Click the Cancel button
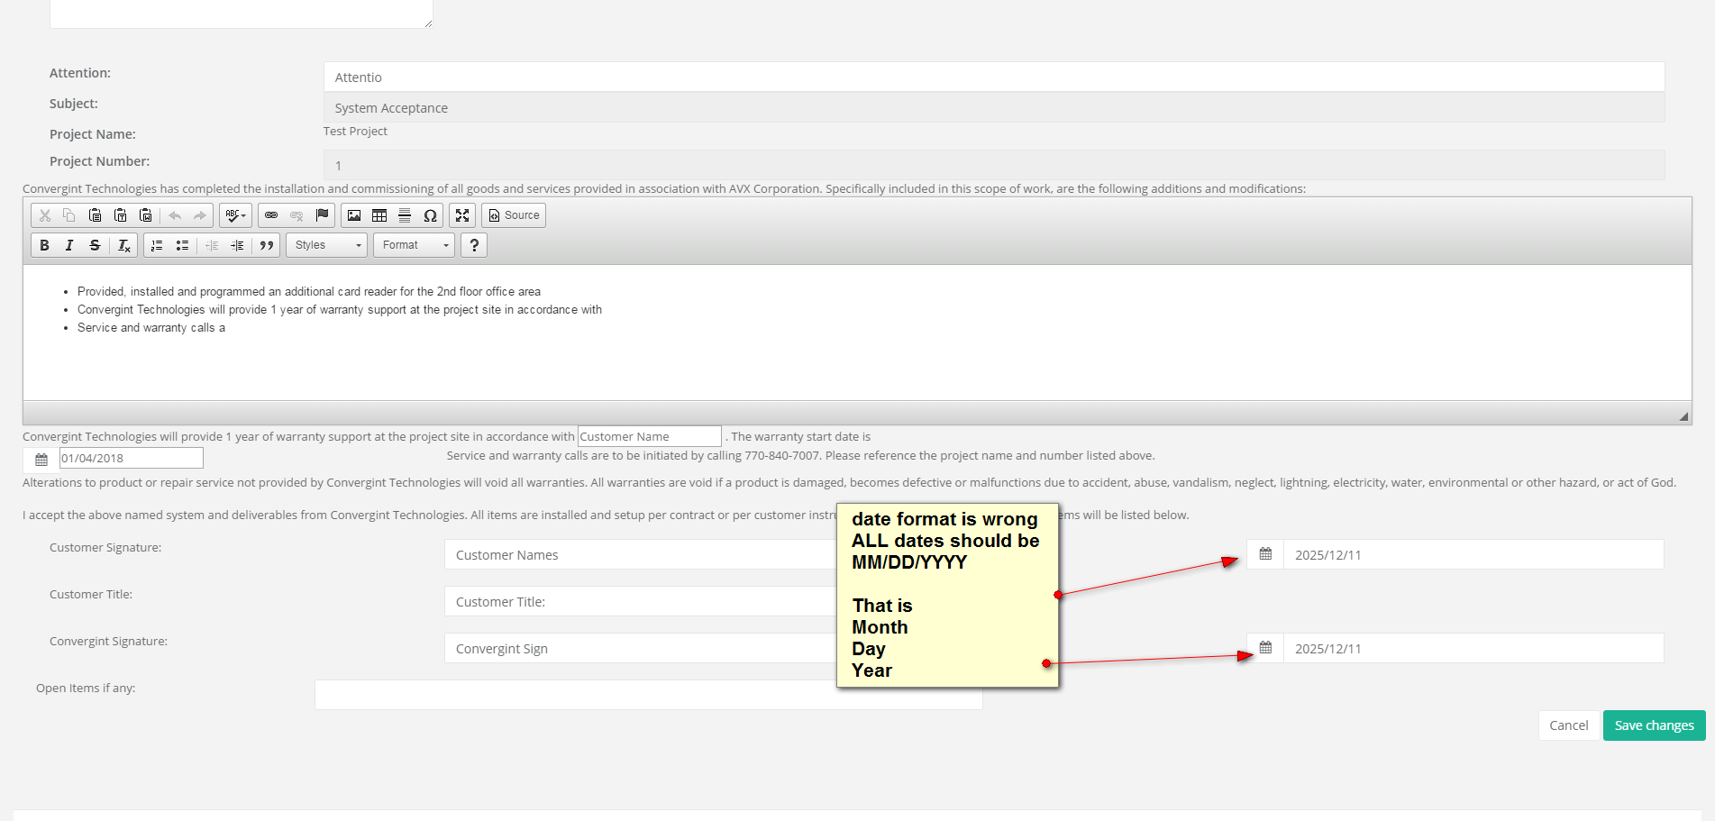 (1569, 725)
